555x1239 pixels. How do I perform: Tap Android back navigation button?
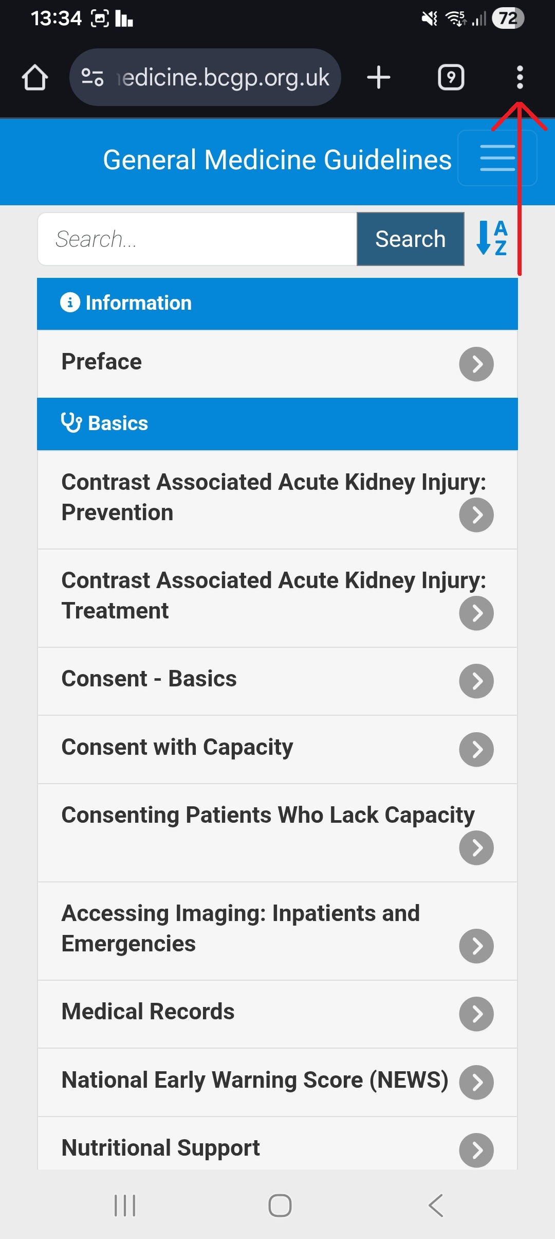tap(436, 1205)
